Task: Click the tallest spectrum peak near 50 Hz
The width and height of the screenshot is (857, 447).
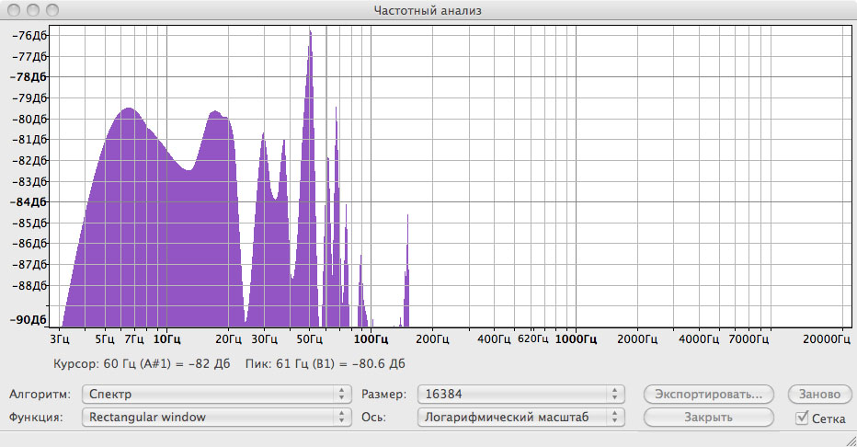Action: click(311, 55)
